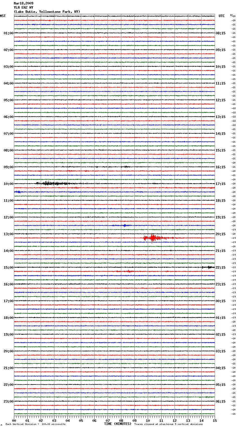Click the 21:00 MST time label
237x428 pixels.
[x=9, y=368]
